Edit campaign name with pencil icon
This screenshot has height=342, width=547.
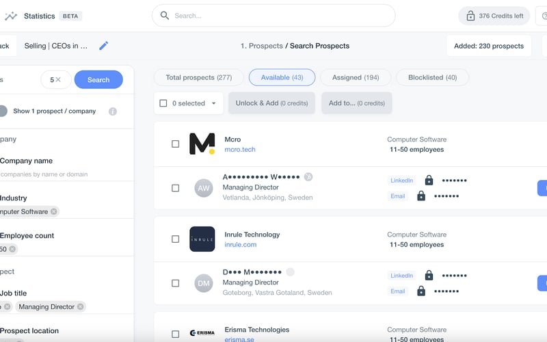pyautogui.click(x=104, y=46)
